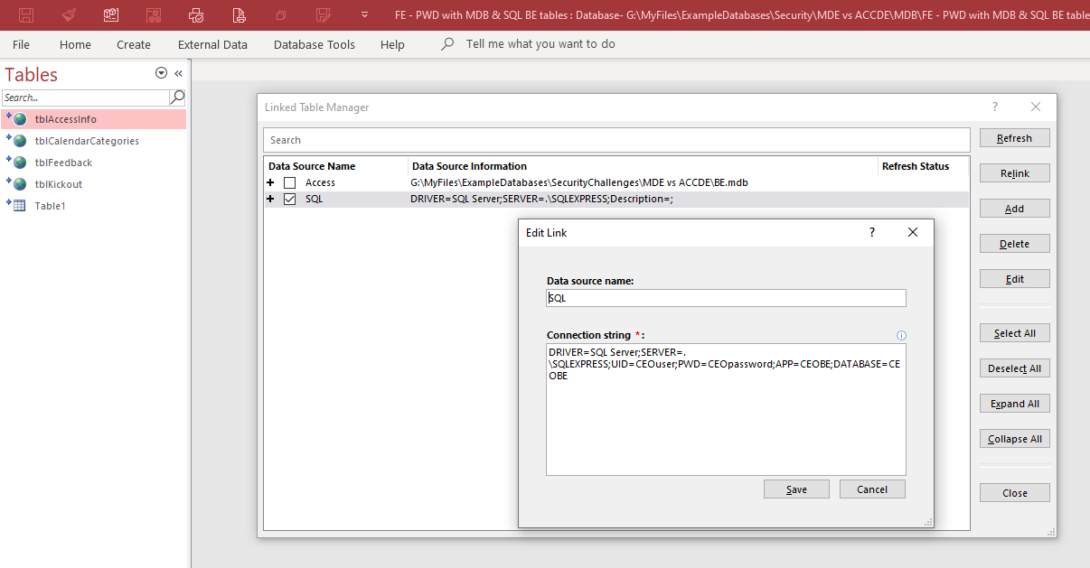Open the Tables pane options dropdown arrow
The width and height of the screenshot is (1090, 568).
161,73
